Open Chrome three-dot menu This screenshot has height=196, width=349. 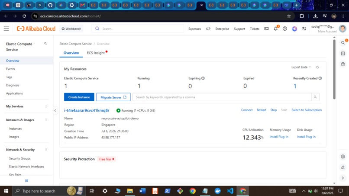(343, 16)
